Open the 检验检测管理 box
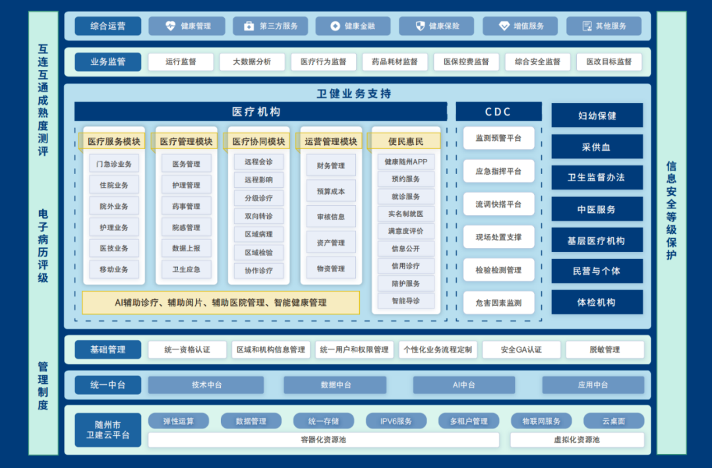The width and height of the screenshot is (712, 468). 498,270
